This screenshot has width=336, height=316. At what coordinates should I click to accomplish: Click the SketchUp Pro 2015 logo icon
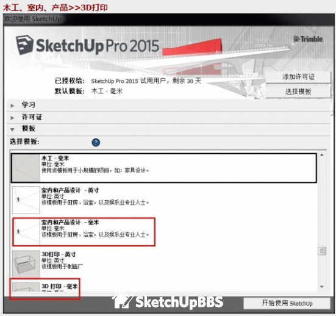(x=25, y=45)
